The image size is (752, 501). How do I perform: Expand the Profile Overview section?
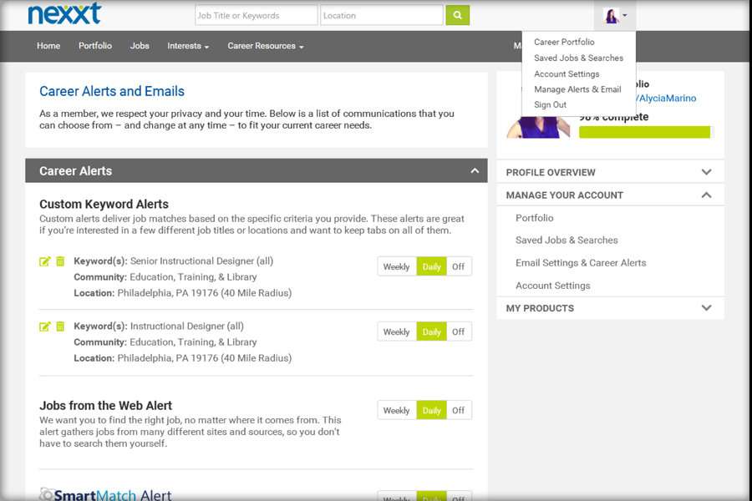[x=706, y=172]
